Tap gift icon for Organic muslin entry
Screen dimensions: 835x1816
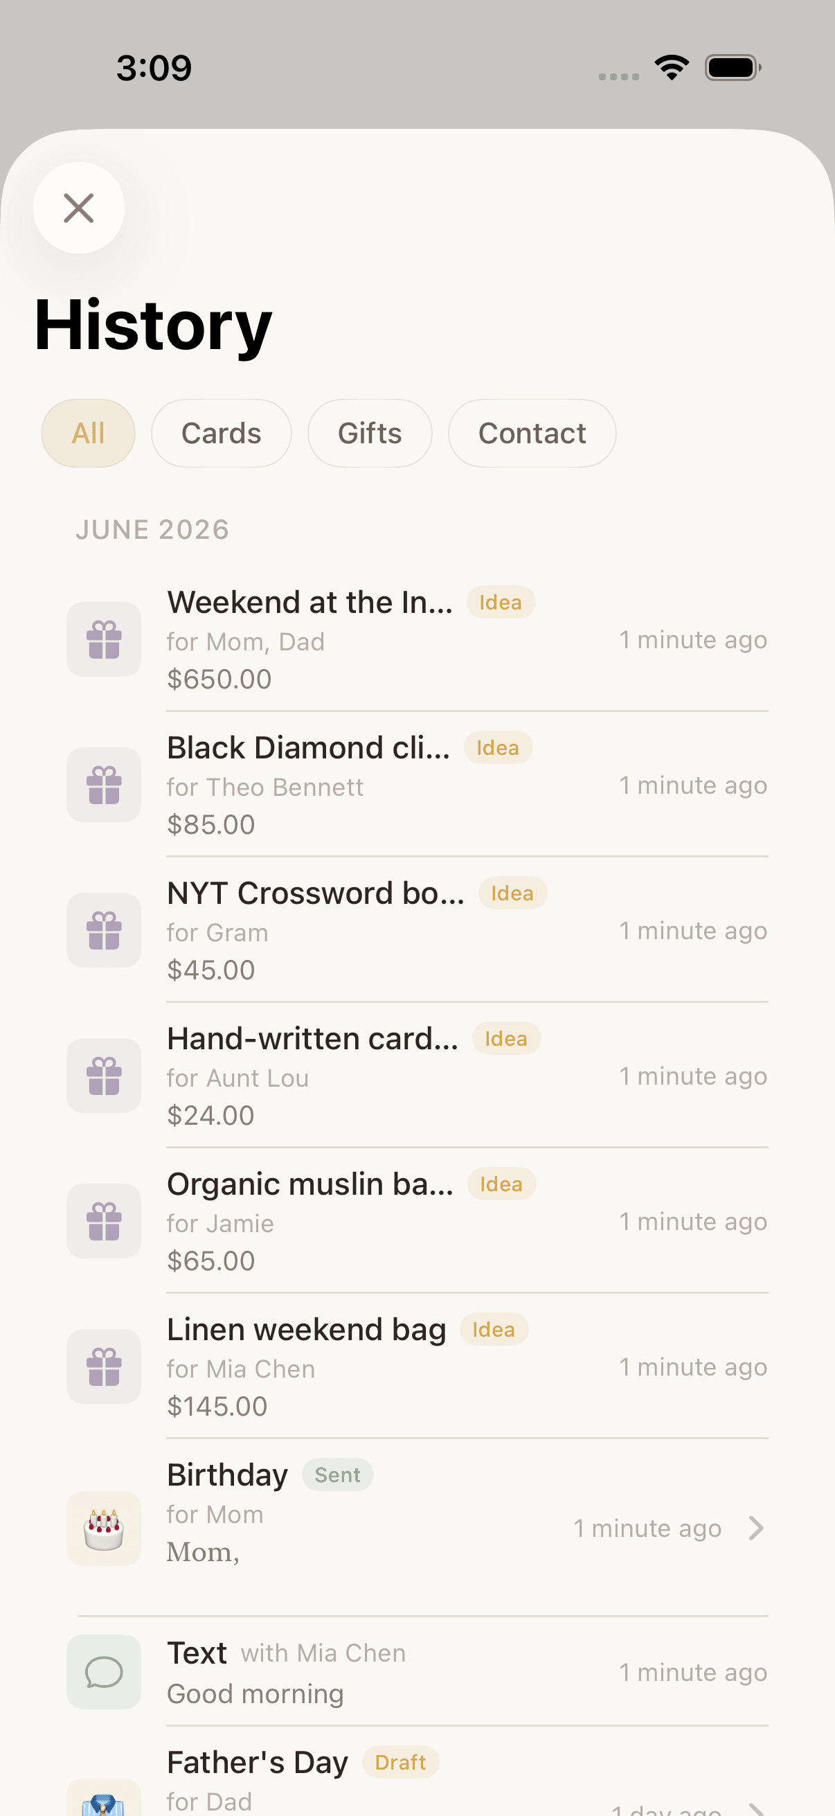104,1221
